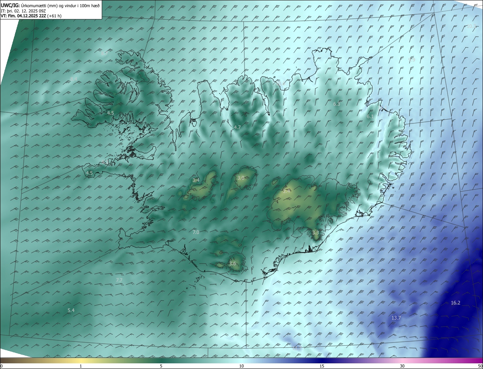Click the 7.0 value in south Iceland
483x369 pixels.
196,232
